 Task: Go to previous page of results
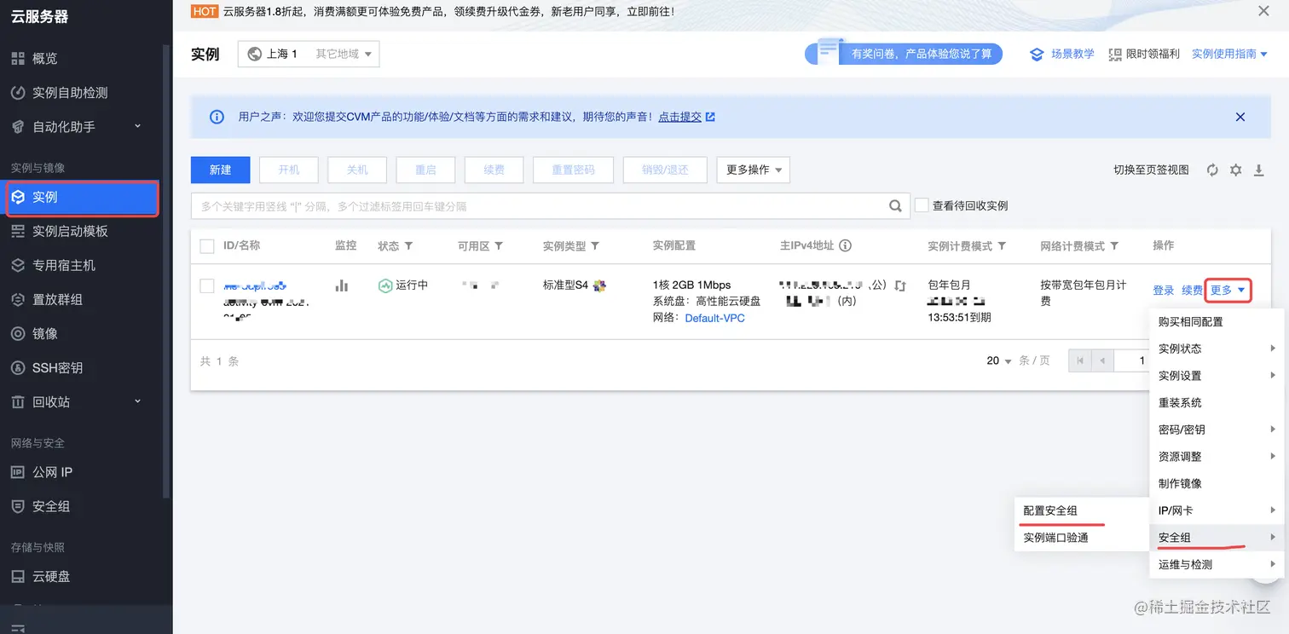click(1102, 360)
